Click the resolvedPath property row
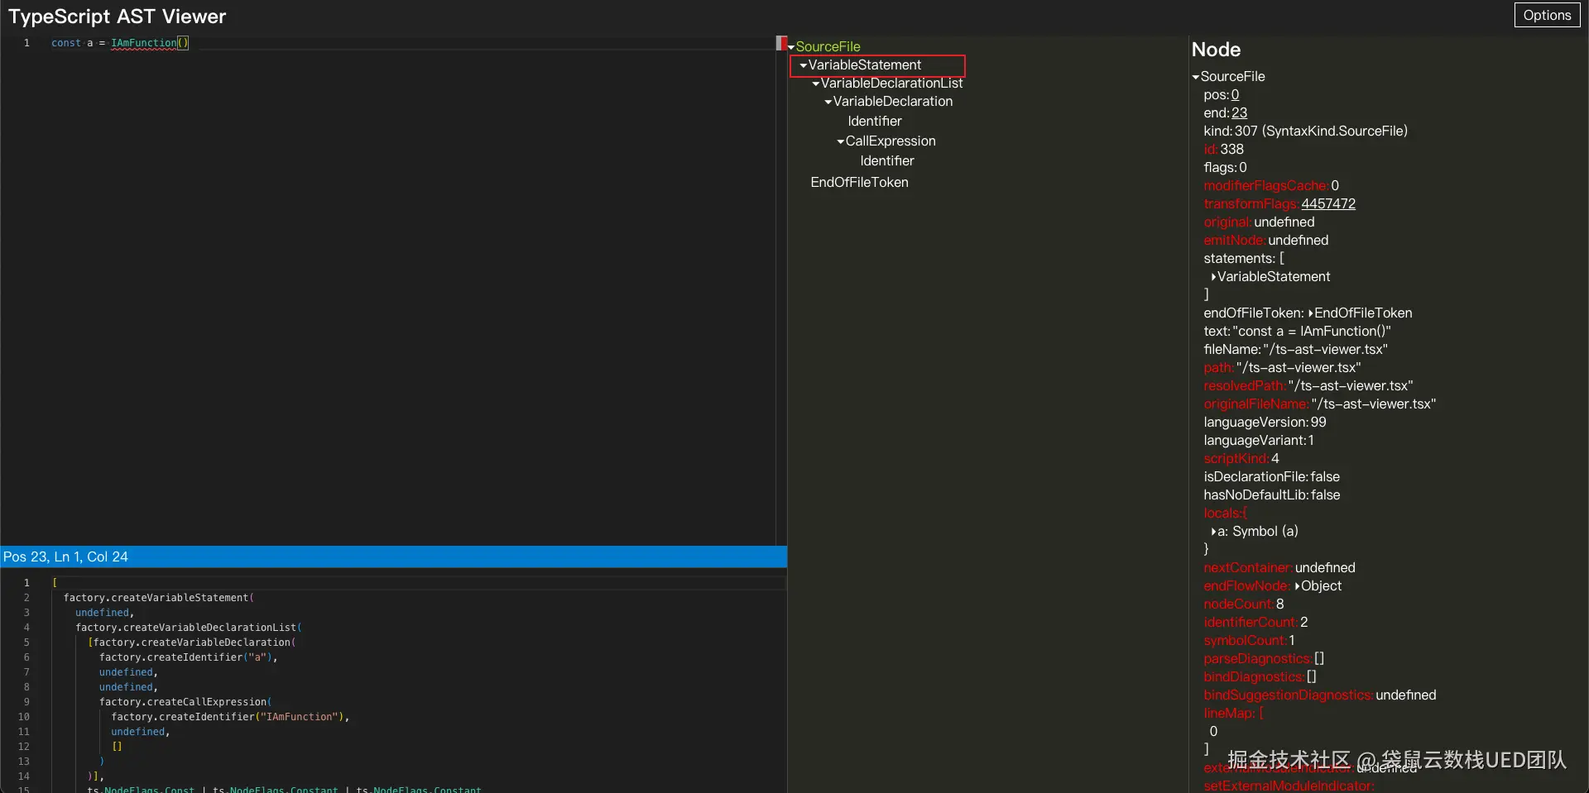 point(1308,386)
